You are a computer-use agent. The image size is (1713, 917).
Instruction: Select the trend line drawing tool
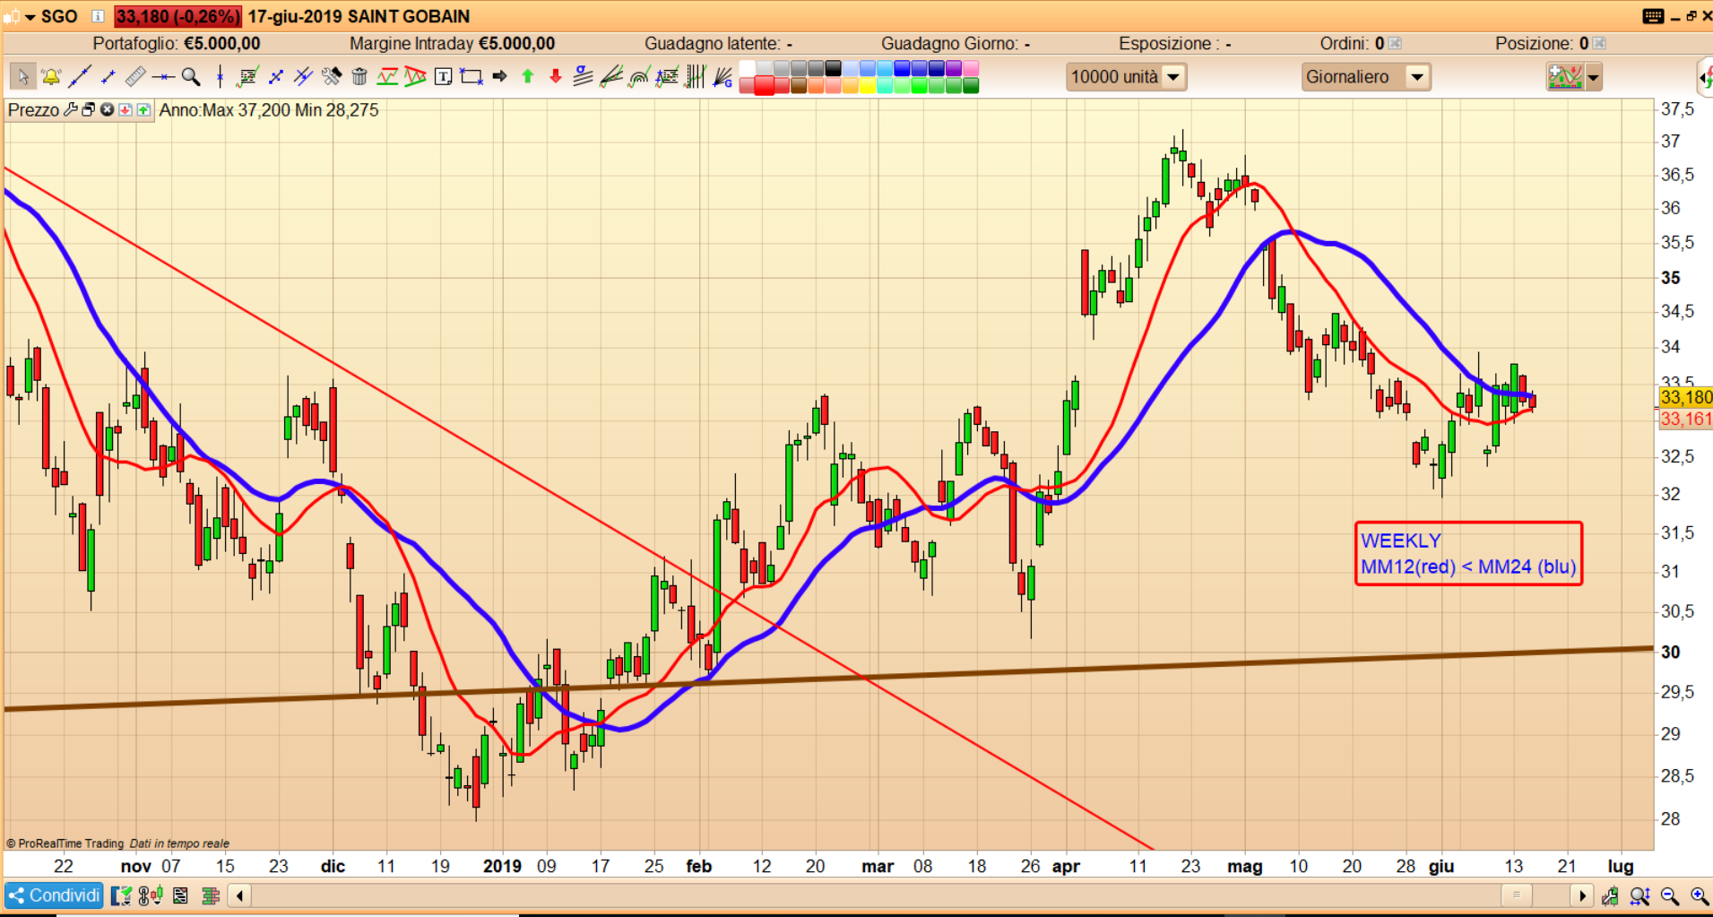coord(80,77)
